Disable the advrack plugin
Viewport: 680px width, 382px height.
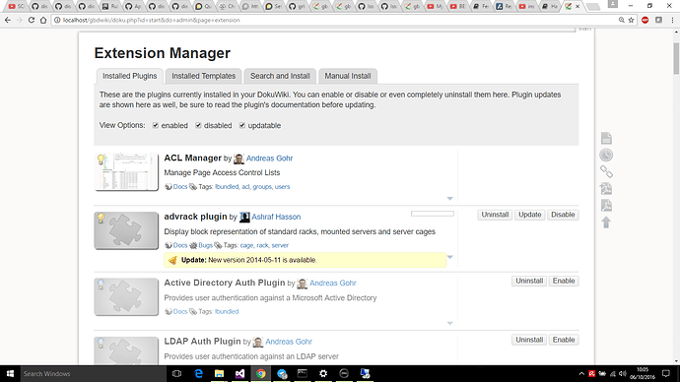click(x=563, y=215)
